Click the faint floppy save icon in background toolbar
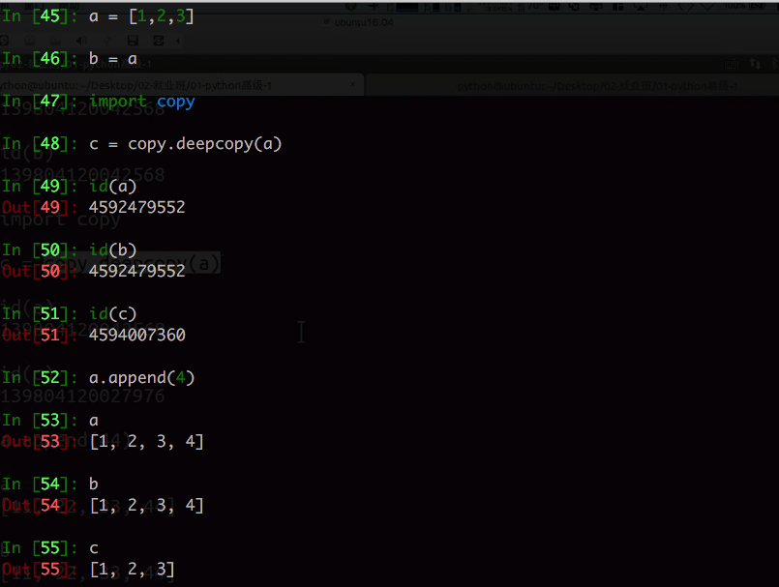The width and height of the screenshot is (779, 587). pyautogui.click(x=133, y=41)
